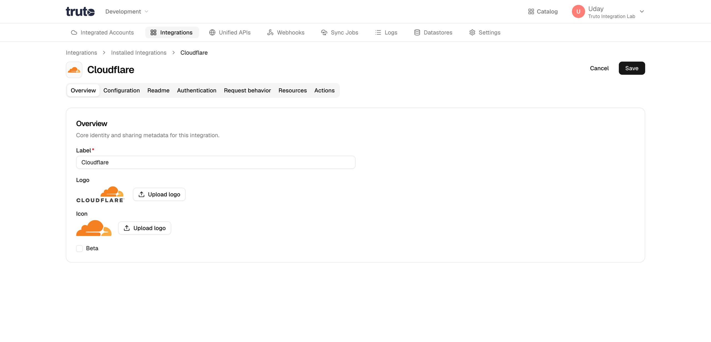Open Settings page
711x342 pixels.
[485, 32]
